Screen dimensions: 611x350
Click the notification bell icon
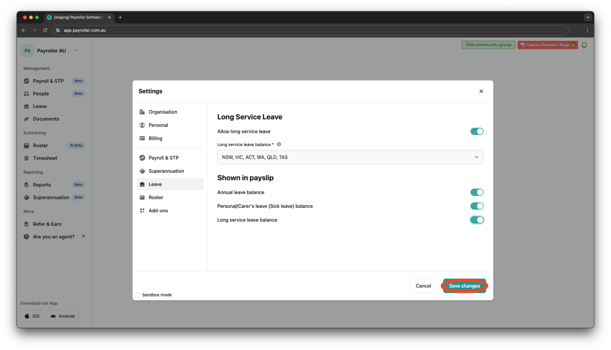coord(584,45)
